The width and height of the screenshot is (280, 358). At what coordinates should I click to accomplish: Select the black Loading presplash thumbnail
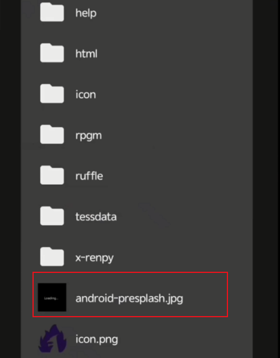pyautogui.click(x=52, y=297)
